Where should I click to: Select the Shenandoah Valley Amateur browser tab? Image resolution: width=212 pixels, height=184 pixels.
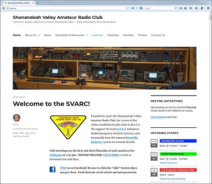pyautogui.click(x=19, y=3)
